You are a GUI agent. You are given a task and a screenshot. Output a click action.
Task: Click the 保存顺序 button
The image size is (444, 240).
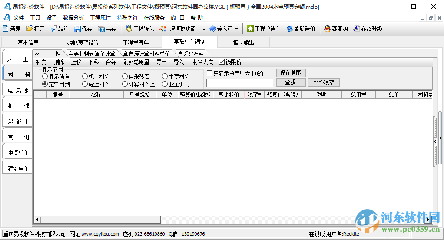(x=291, y=73)
